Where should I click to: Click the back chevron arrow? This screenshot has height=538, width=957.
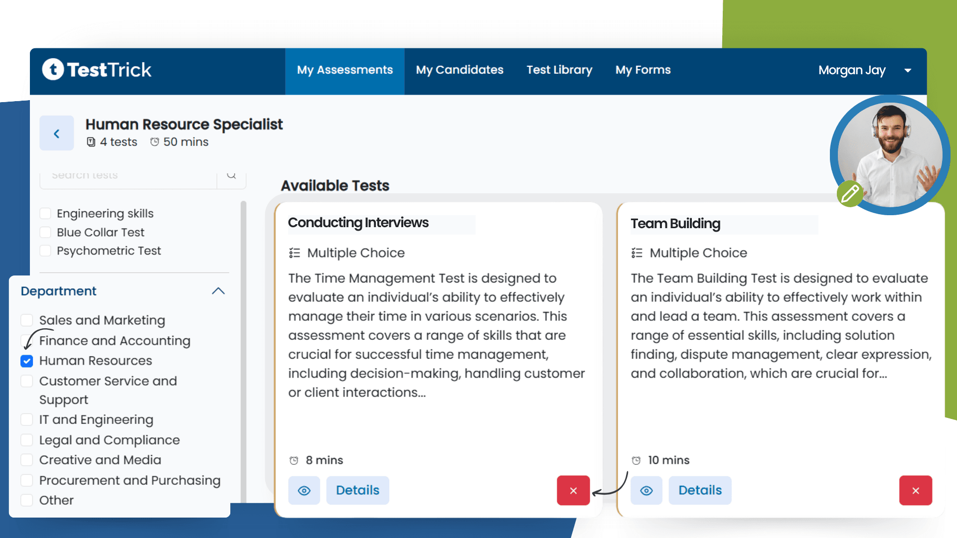point(56,133)
